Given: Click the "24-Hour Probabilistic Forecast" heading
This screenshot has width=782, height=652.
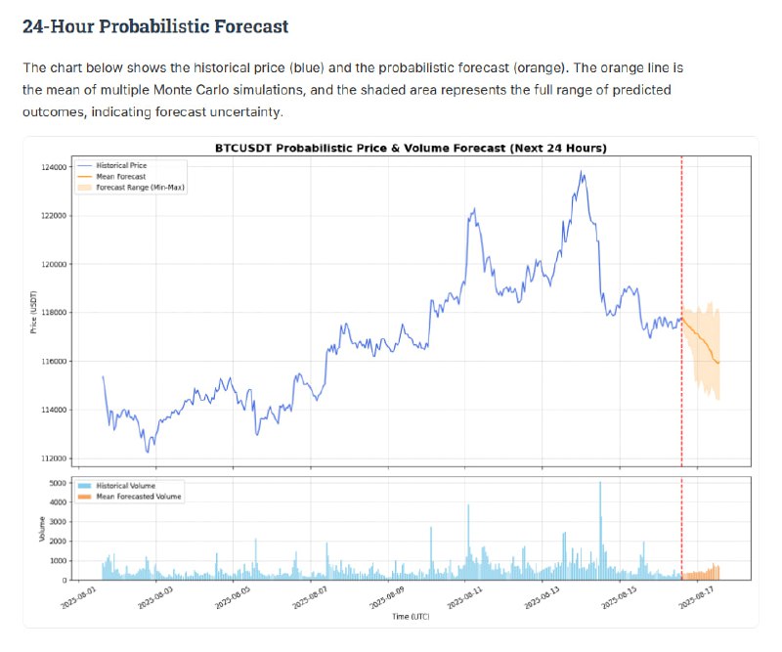Looking at the screenshot, I should 155,26.
